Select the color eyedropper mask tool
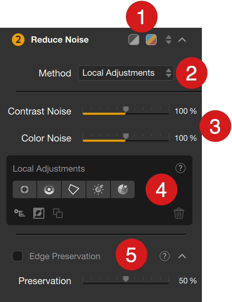 123,189
